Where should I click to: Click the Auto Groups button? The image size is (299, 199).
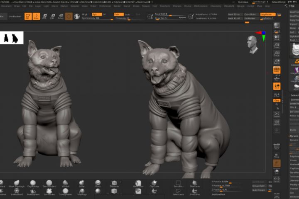[259, 190]
